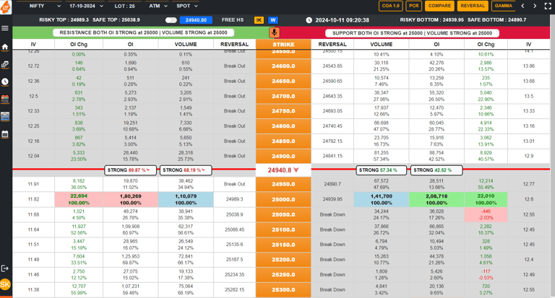Open the REVERSAL tab
The image size is (555, 298).
(x=473, y=6)
